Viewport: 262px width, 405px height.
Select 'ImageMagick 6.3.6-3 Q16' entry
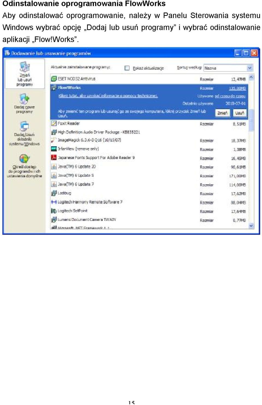click(149, 140)
